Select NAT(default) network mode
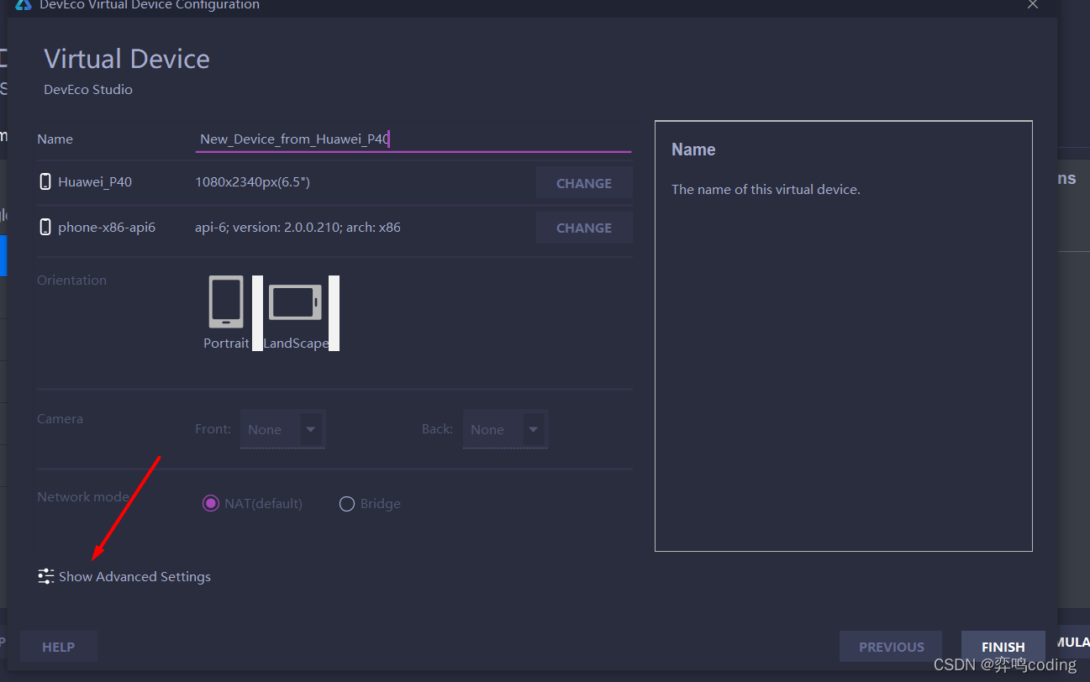Image resolution: width=1090 pixels, height=682 pixels. [x=210, y=504]
